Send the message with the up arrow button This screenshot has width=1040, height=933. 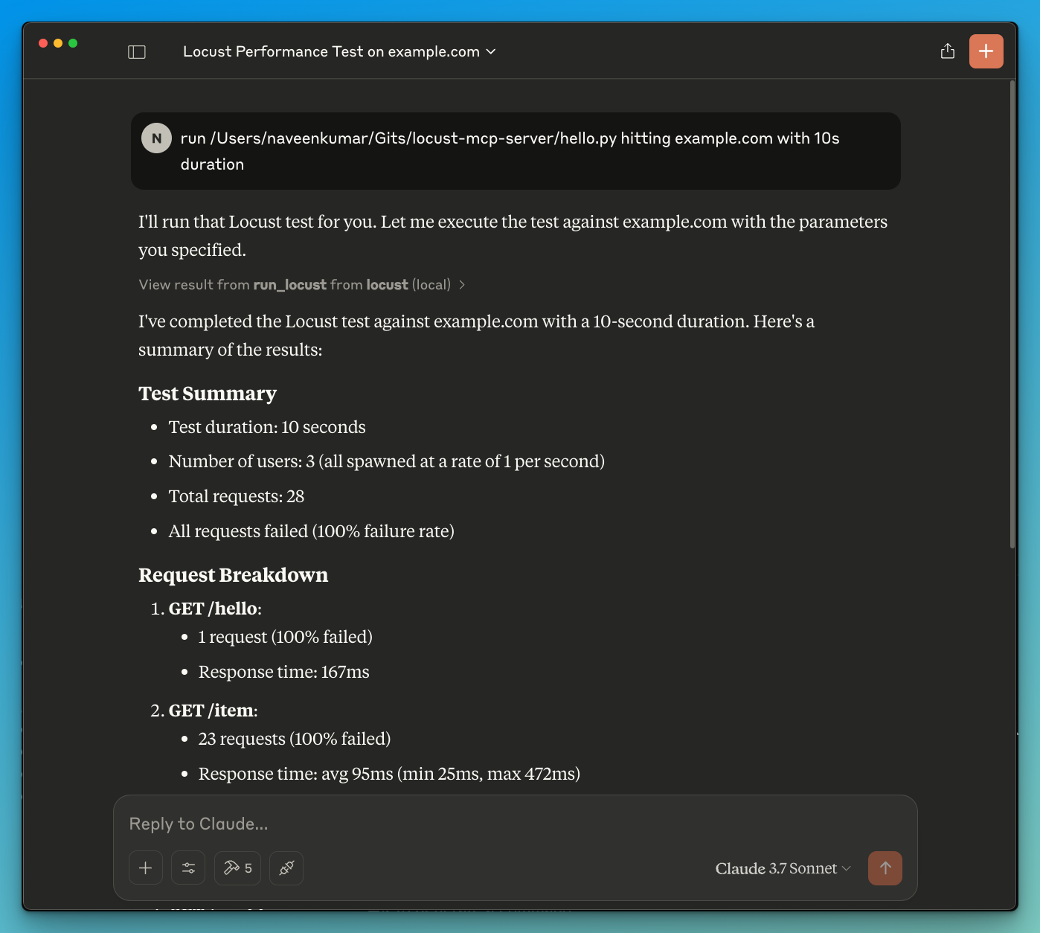click(x=885, y=868)
